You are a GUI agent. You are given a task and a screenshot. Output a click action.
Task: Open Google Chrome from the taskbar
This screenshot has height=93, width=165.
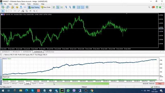click(92, 91)
